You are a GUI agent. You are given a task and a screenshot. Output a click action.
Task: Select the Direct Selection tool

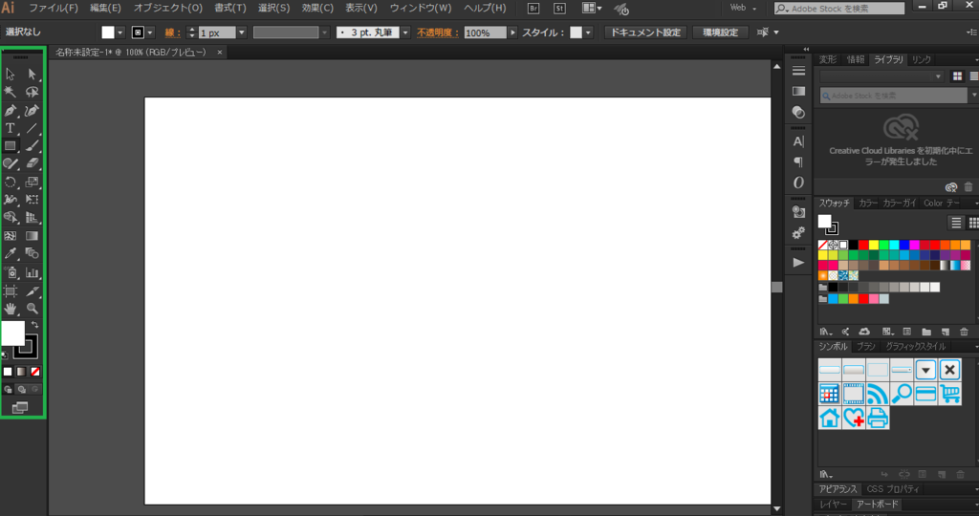(x=32, y=75)
